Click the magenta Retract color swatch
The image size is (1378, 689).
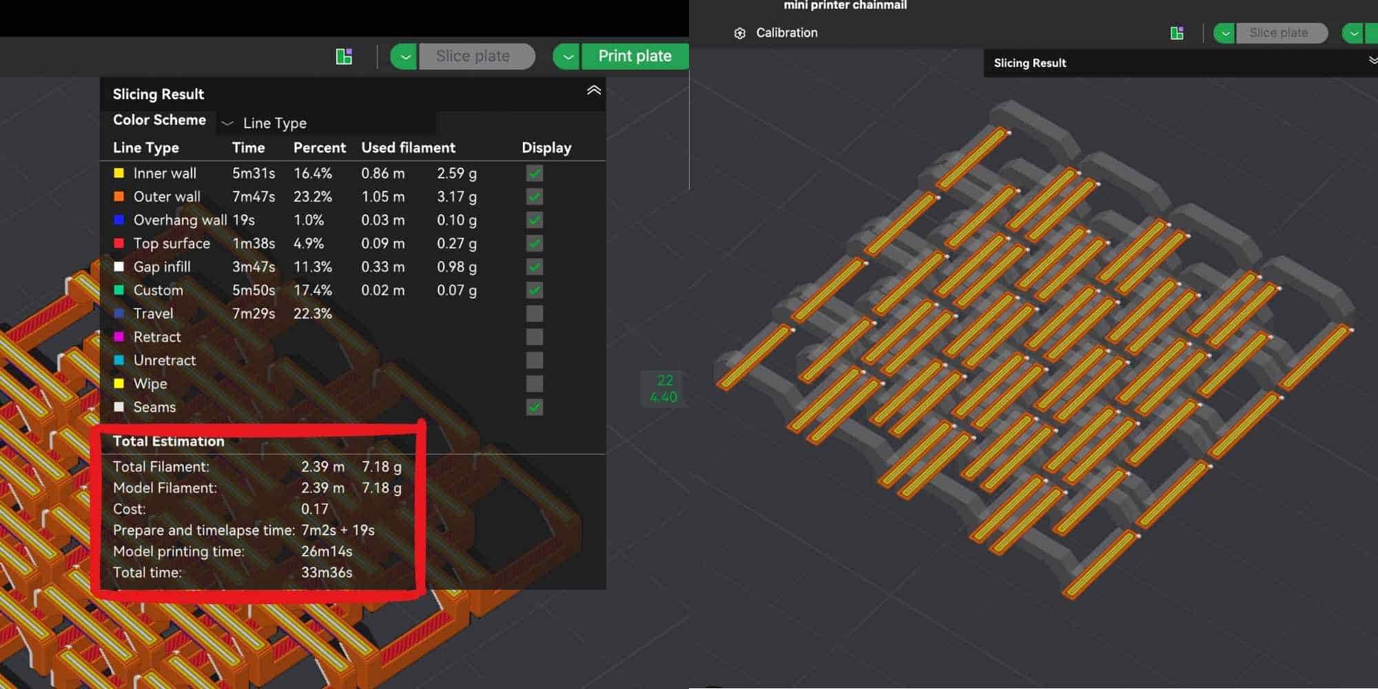pos(119,338)
